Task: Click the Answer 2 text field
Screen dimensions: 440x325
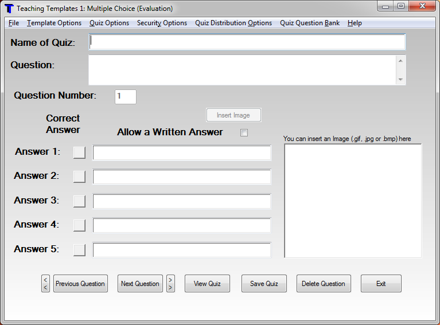Action: click(182, 177)
